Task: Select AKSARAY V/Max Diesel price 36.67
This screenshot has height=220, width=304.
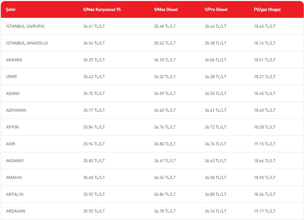Action: tap(165, 161)
